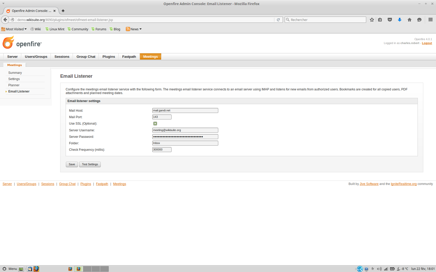Select Planner in the sidebar

[x=14, y=85]
